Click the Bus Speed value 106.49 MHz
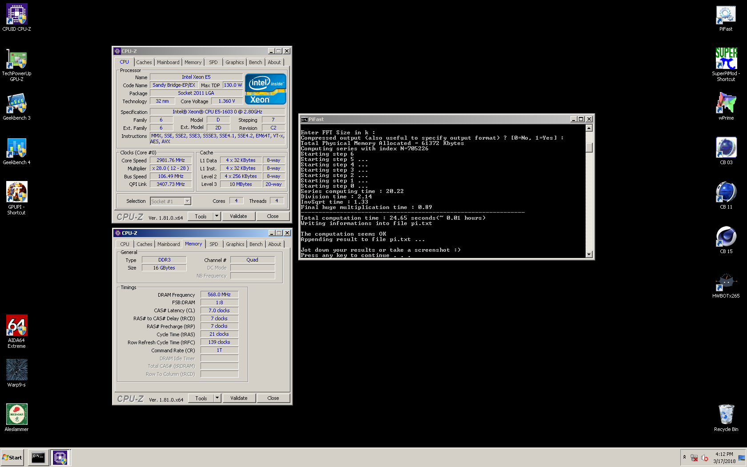 click(171, 177)
